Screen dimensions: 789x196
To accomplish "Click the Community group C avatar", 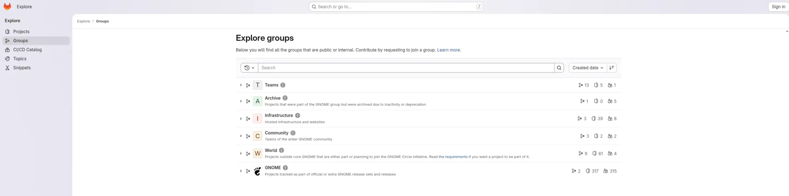I will pos(257,136).
